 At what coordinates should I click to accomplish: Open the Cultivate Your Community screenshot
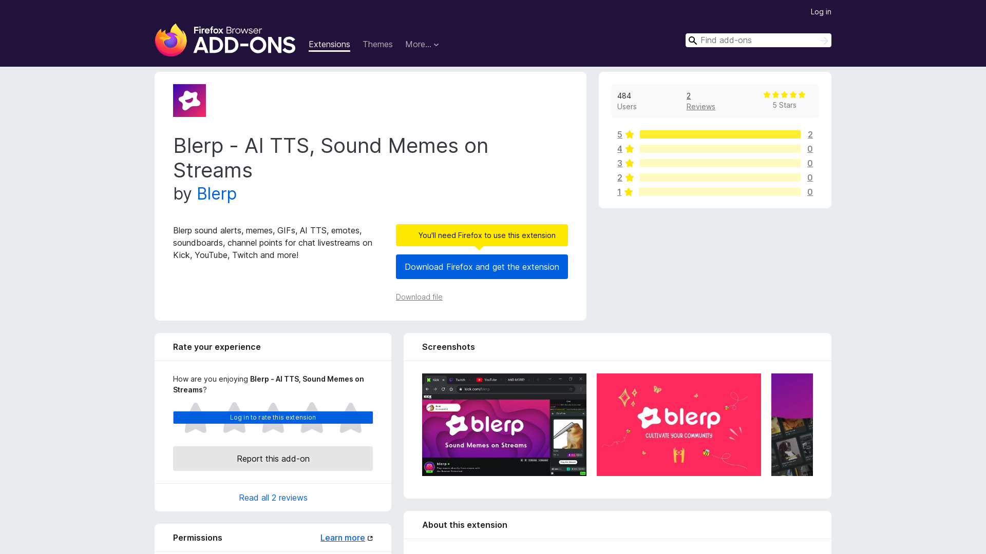coord(679,425)
